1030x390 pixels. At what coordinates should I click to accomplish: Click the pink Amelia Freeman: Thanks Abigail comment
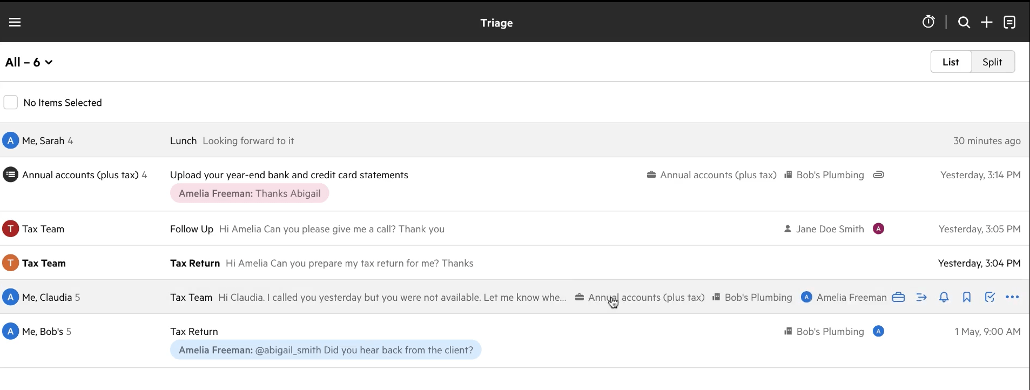pyautogui.click(x=250, y=193)
